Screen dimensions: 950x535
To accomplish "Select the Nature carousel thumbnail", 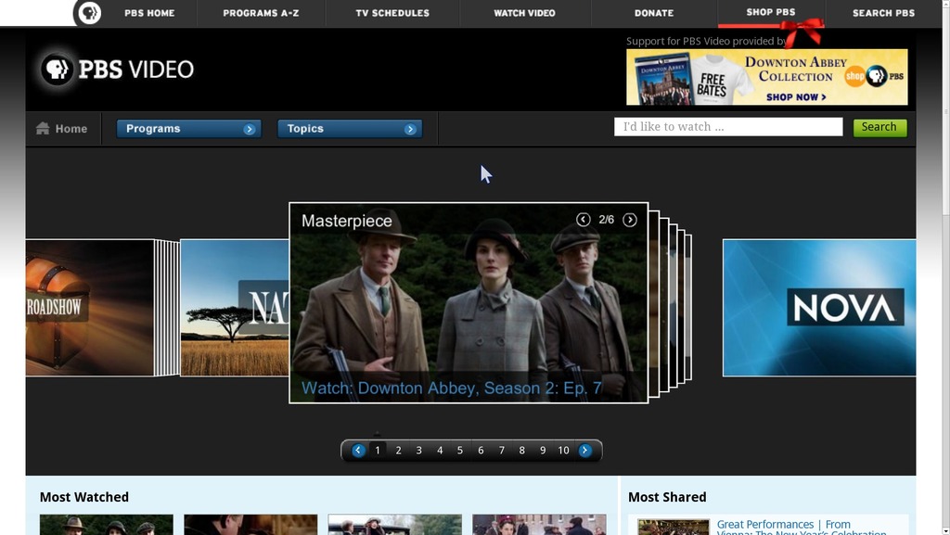I will 235,308.
